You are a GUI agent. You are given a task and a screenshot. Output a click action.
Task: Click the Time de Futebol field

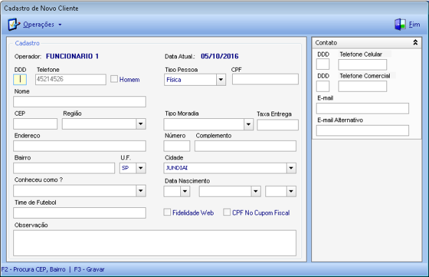pos(80,213)
